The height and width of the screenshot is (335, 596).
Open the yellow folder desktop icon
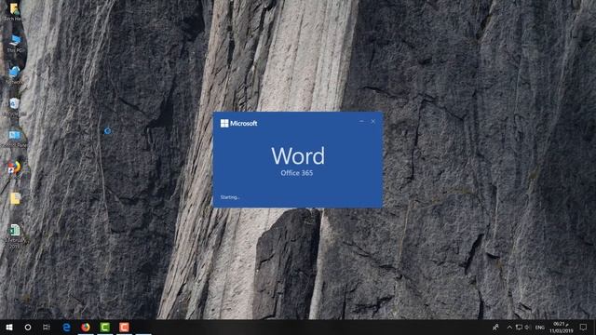pyautogui.click(x=15, y=198)
